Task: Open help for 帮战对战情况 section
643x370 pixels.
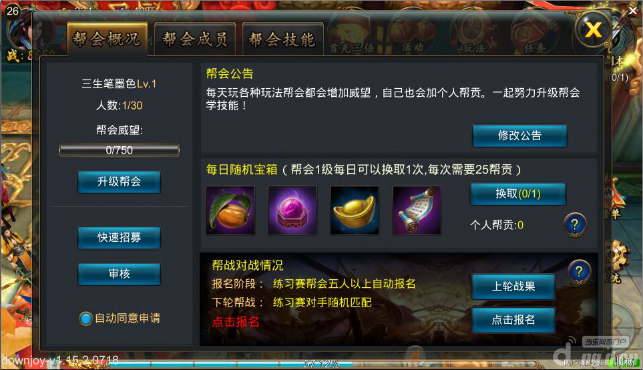Action: (579, 272)
